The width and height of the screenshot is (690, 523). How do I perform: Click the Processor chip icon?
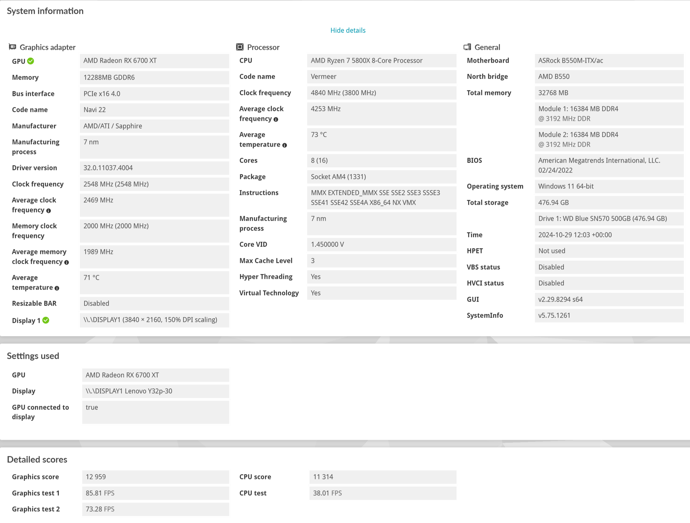(239, 47)
